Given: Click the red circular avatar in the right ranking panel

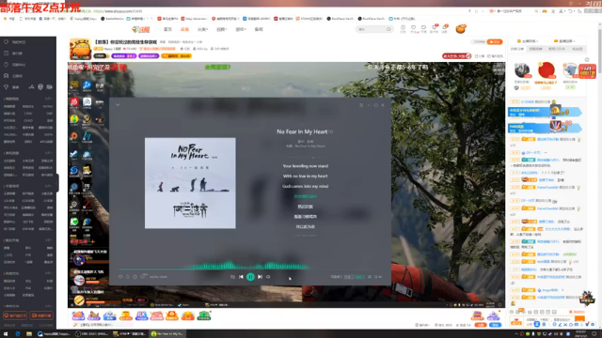Looking at the screenshot, I should coord(546,70).
